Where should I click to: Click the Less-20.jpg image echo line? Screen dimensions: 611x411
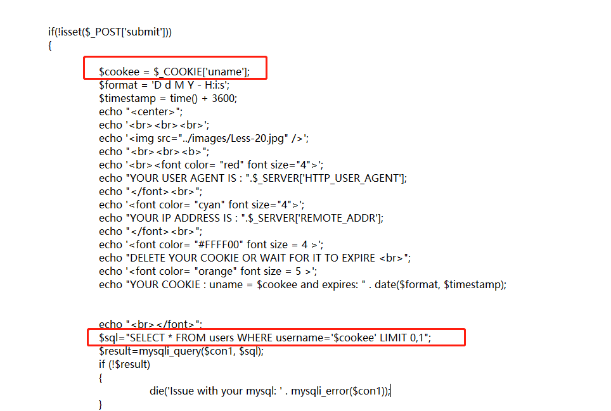click(x=204, y=138)
